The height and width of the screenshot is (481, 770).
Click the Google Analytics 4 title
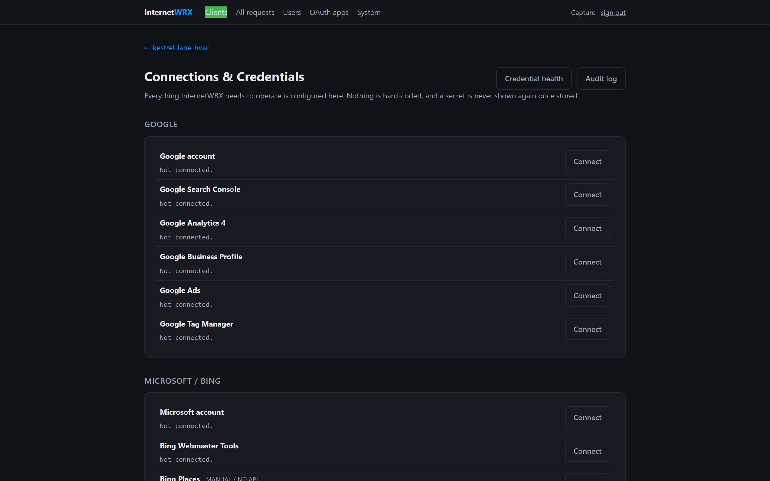click(x=192, y=223)
